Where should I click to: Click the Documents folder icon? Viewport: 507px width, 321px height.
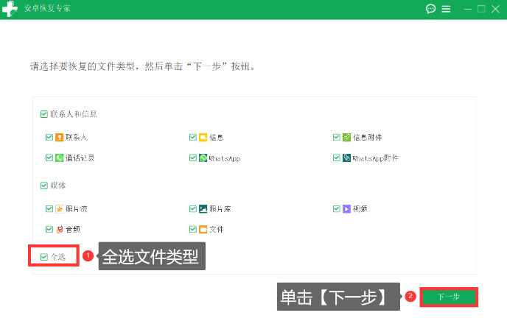coord(203,230)
